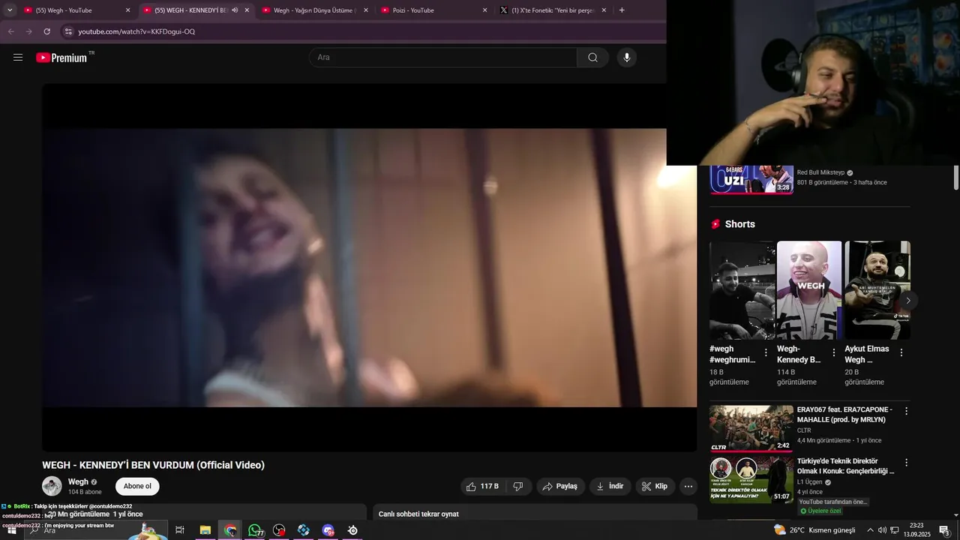Click the L1 Üçgen channel name
The width and height of the screenshot is (960, 540).
810,482
